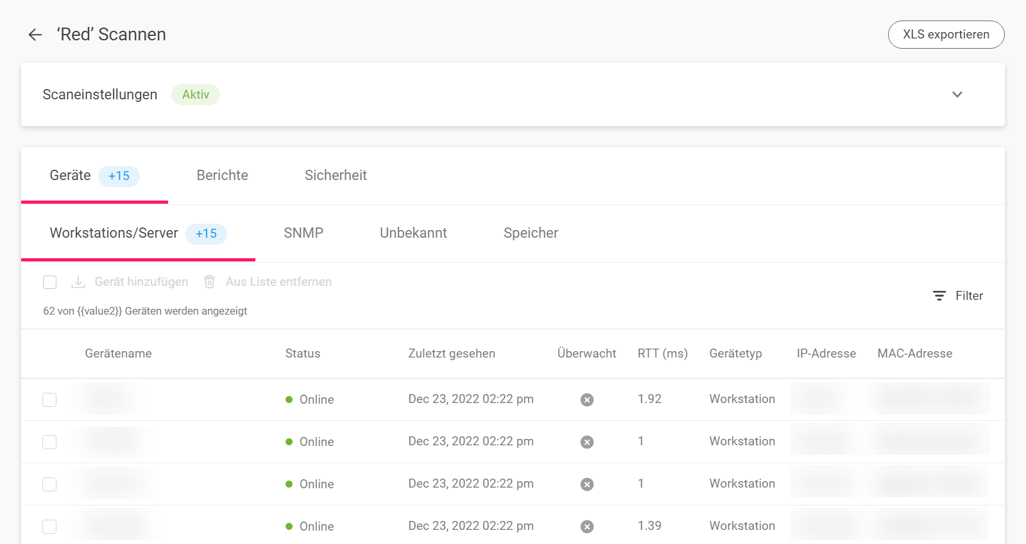Image resolution: width=1026 pixels, height=544 pixels.
Task: Click the trash icon for removing from list
Action: [209, 282]
